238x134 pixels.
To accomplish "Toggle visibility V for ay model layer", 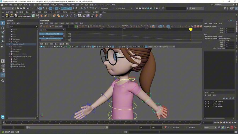I will 206,106.
